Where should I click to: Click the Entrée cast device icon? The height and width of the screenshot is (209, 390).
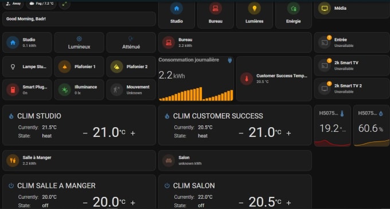click(x=325, y=42)
